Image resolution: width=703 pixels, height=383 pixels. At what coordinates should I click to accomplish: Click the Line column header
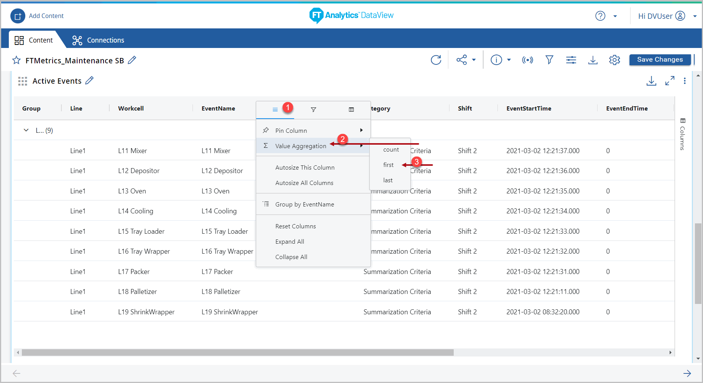[x=76, y=108]
